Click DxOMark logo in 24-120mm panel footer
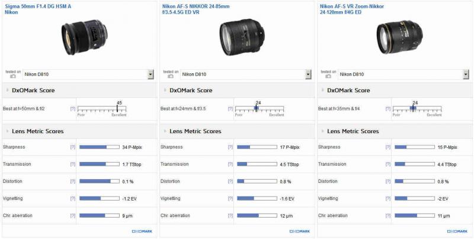 click(x=457, y=231)
